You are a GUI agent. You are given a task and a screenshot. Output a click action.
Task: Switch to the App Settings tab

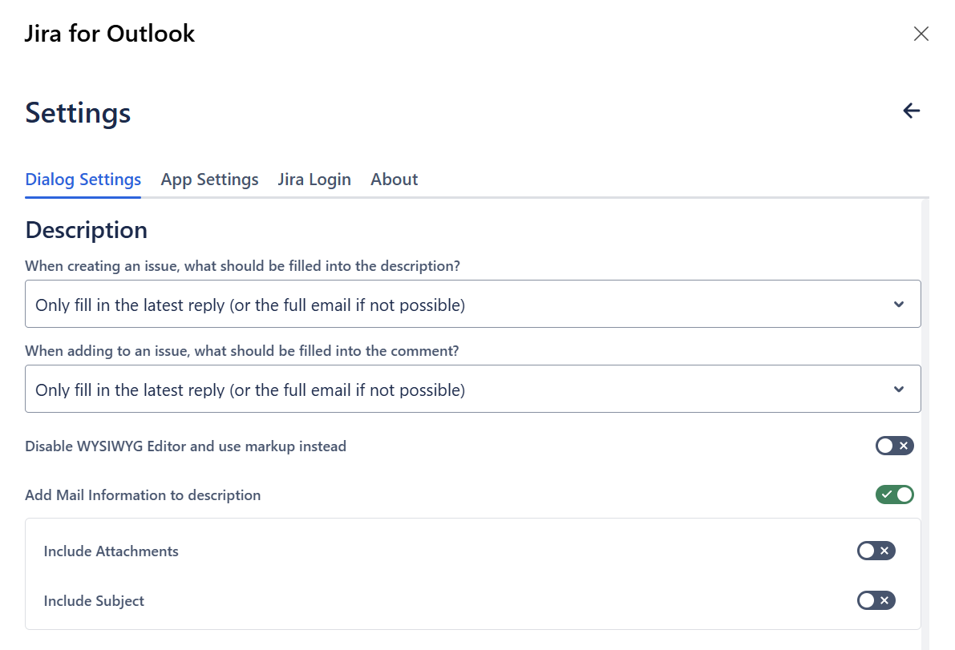tap(209, 180)
